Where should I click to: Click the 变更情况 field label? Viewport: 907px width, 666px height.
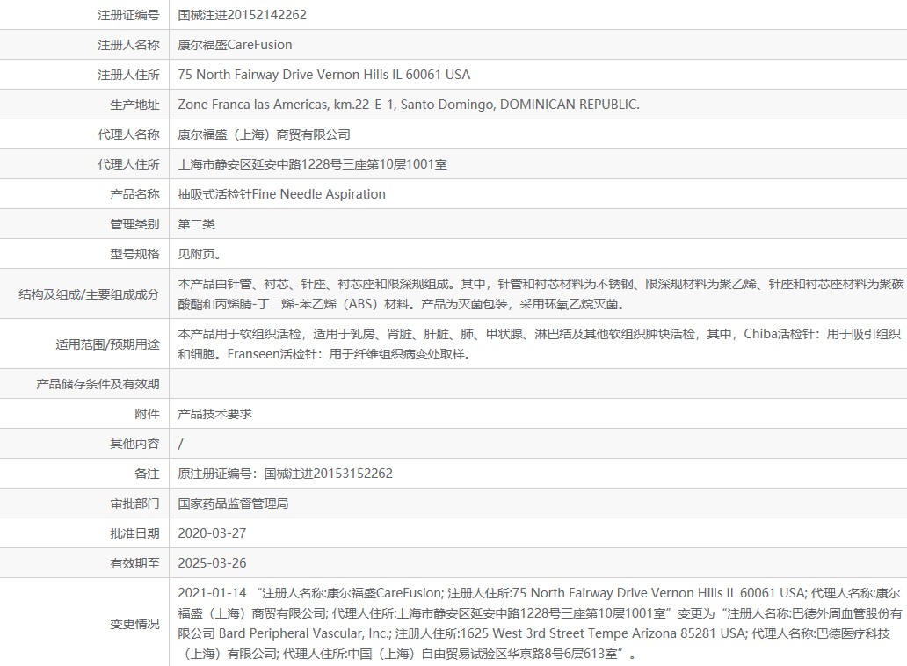134,624
